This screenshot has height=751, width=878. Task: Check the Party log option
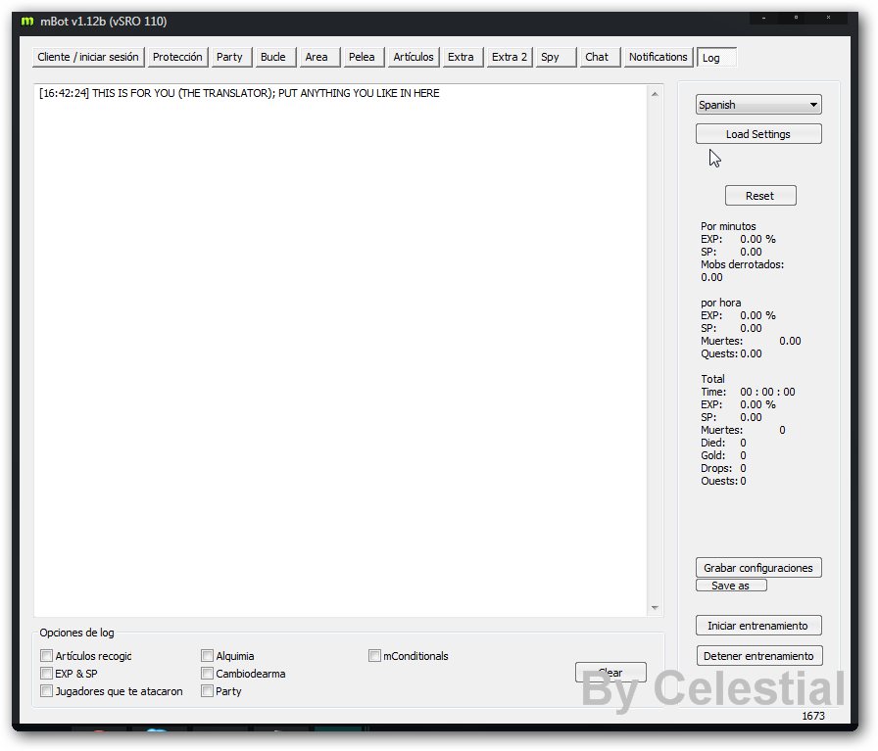[x=207, y=691]
